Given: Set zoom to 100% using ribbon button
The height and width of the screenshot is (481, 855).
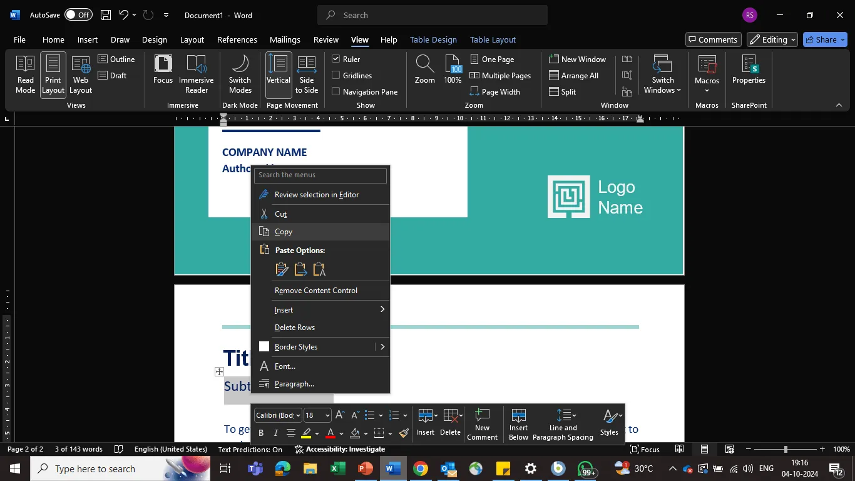Looking at the screenshot, I should tap(453, 70).
